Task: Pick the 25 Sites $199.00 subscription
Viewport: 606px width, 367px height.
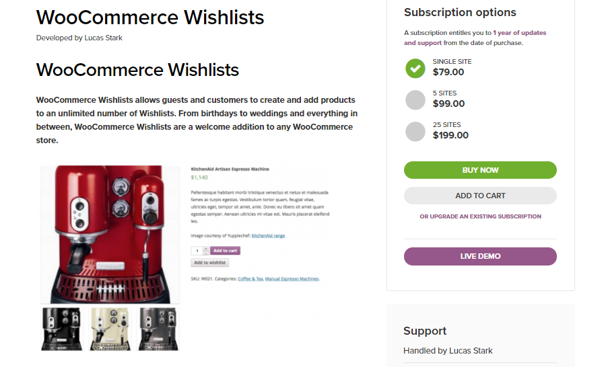Action: (x=415, y=131)
